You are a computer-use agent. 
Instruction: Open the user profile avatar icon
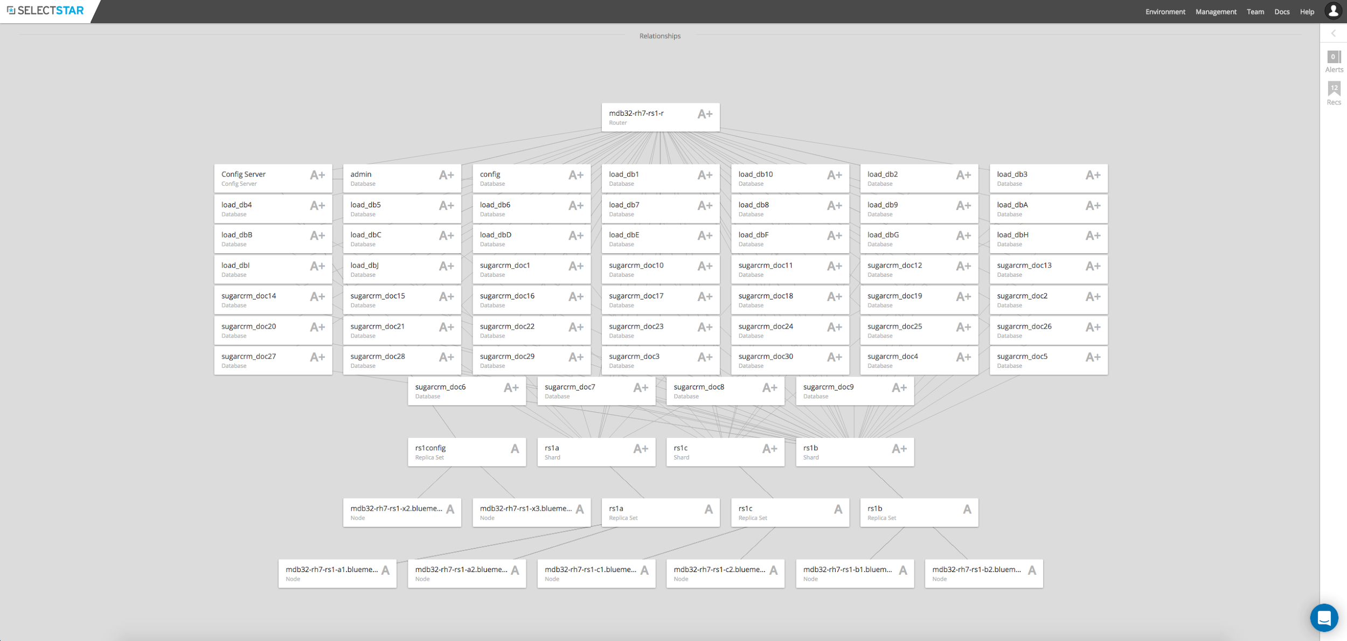1333,11
